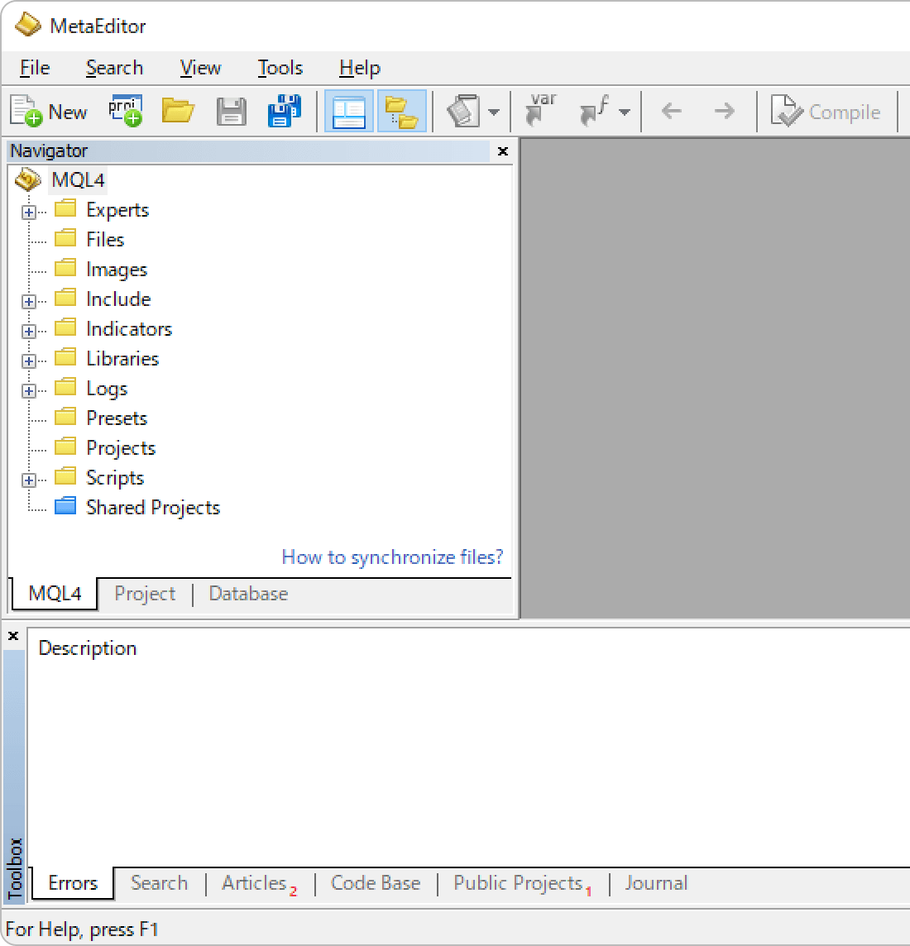Close the Navigator panel
The height and width of the screenshot is (946, 910).
click(x=503, y=150)
